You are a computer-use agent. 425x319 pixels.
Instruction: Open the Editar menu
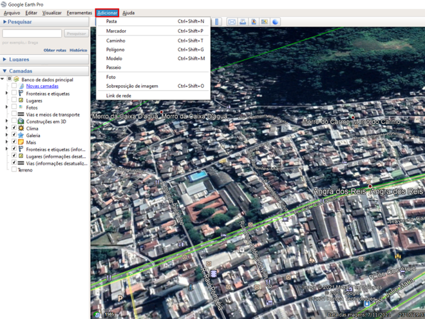pyautogui.click(x=32, y=13)
